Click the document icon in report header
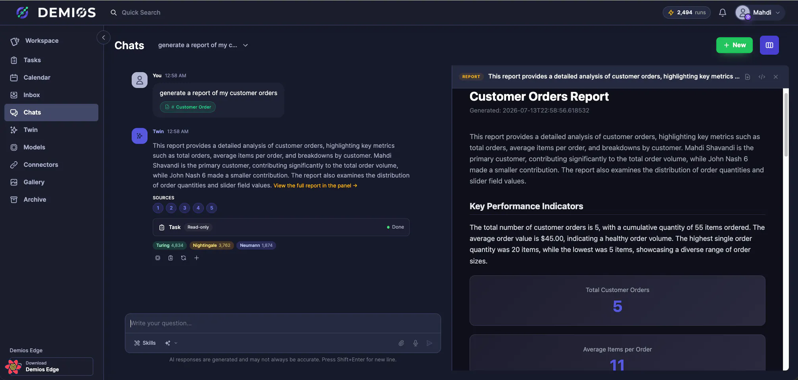 pos(748,77)
